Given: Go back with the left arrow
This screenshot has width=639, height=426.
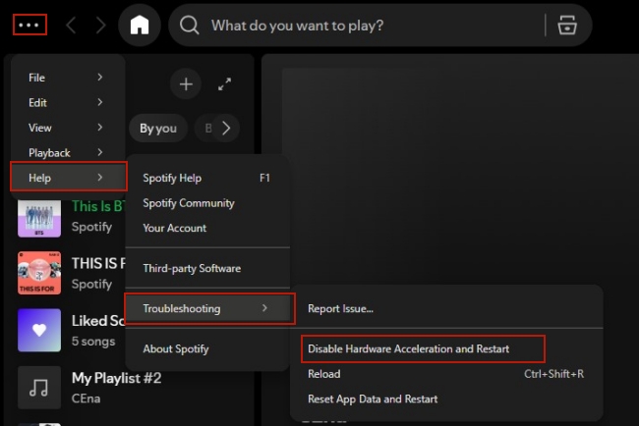Looking at the screenshot, I should pos(71,26).
